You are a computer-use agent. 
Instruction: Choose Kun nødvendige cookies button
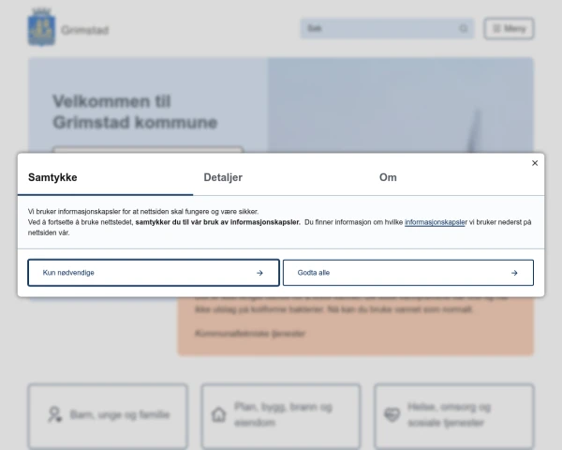154,273
